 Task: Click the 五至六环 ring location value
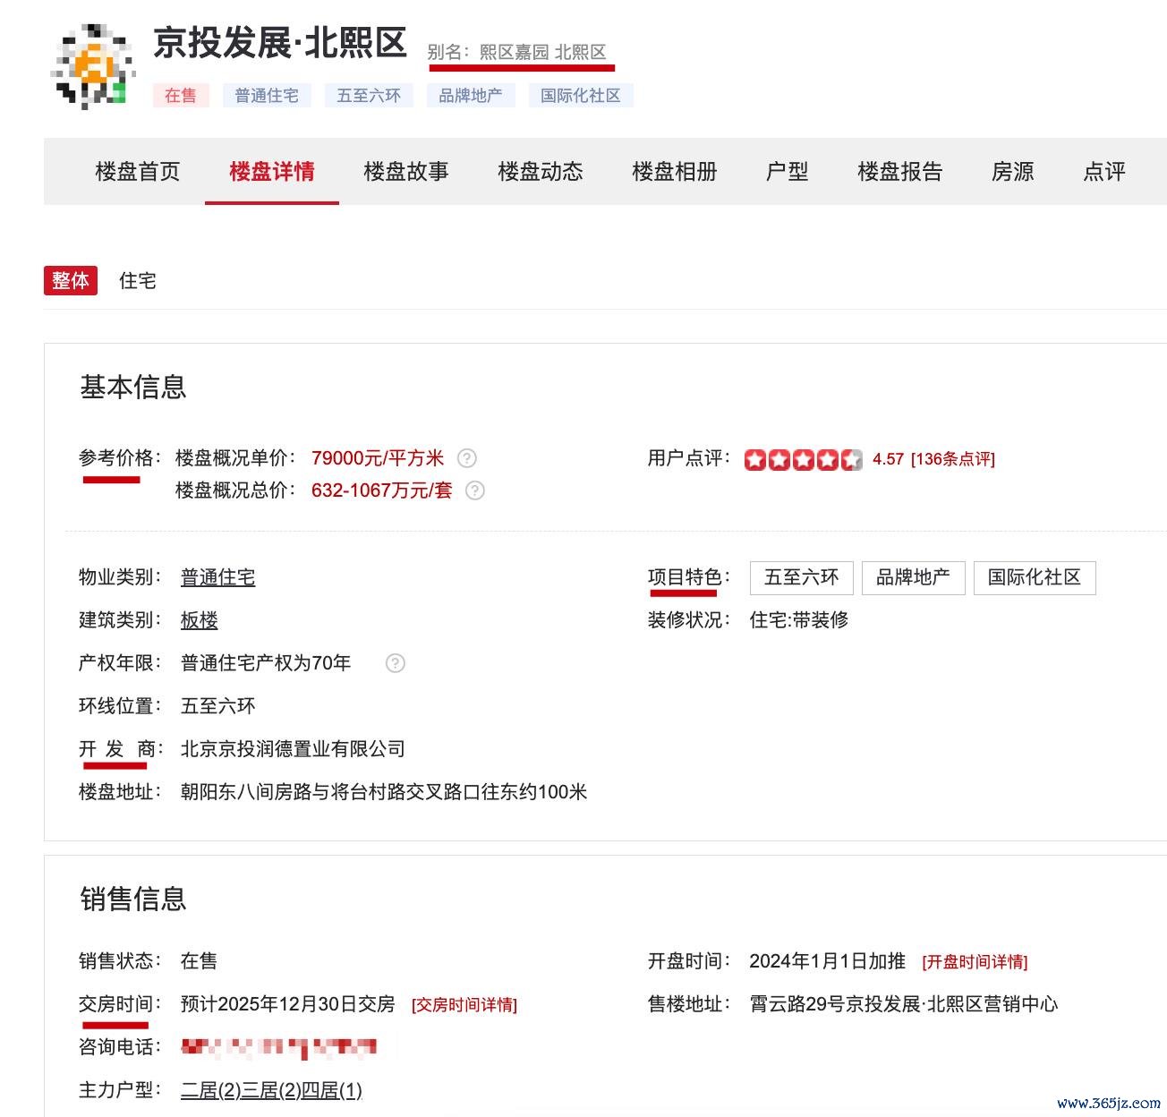(x=218, y=706)
